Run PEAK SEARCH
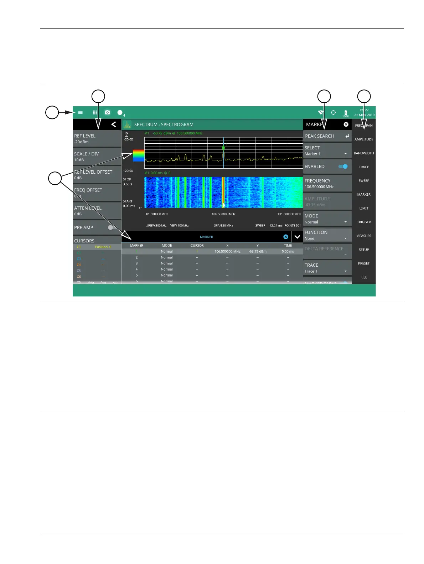424x564 pixels. tap(327, 136)
